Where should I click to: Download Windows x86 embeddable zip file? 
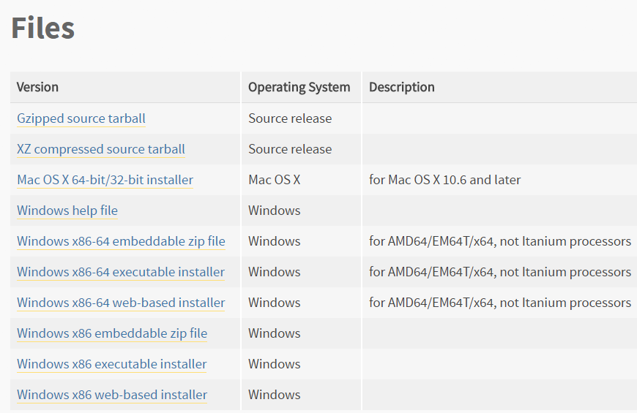(x=112, y=333)
